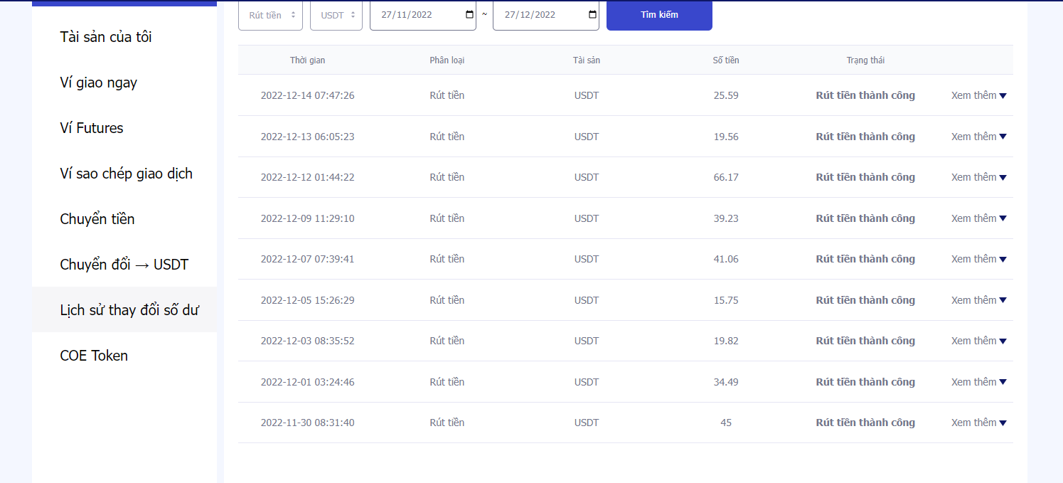
Task: Expand Xem thêm for 2022-12-13 withdrawal
Action: pyautogui.click(x=979, y=137)
